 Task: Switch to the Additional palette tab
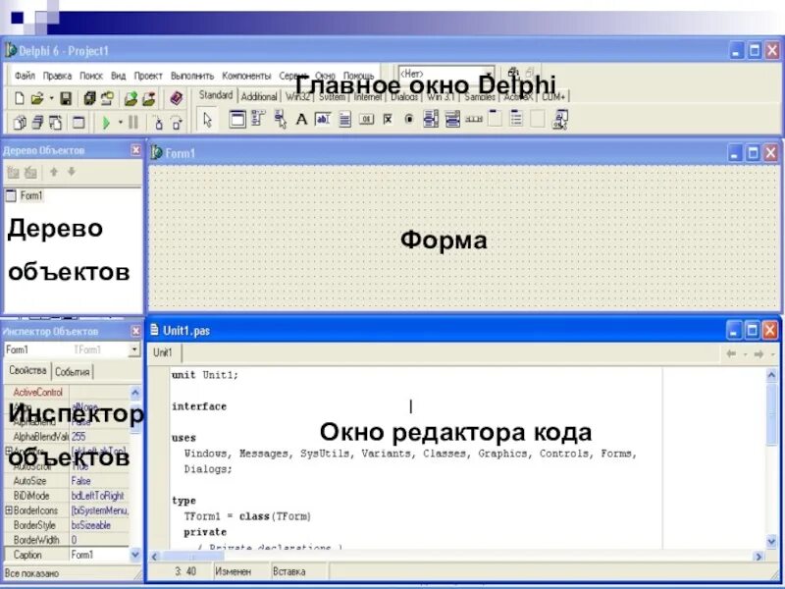click(259, 96)
